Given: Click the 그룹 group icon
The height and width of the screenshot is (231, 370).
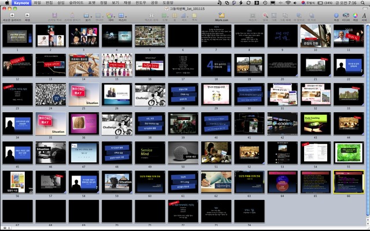Looking at the screenshot, I should (273, 16).
